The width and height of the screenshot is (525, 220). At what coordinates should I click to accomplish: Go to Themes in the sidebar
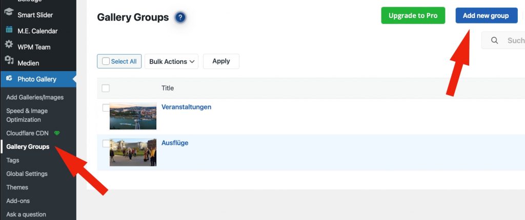tap(17, 187)
